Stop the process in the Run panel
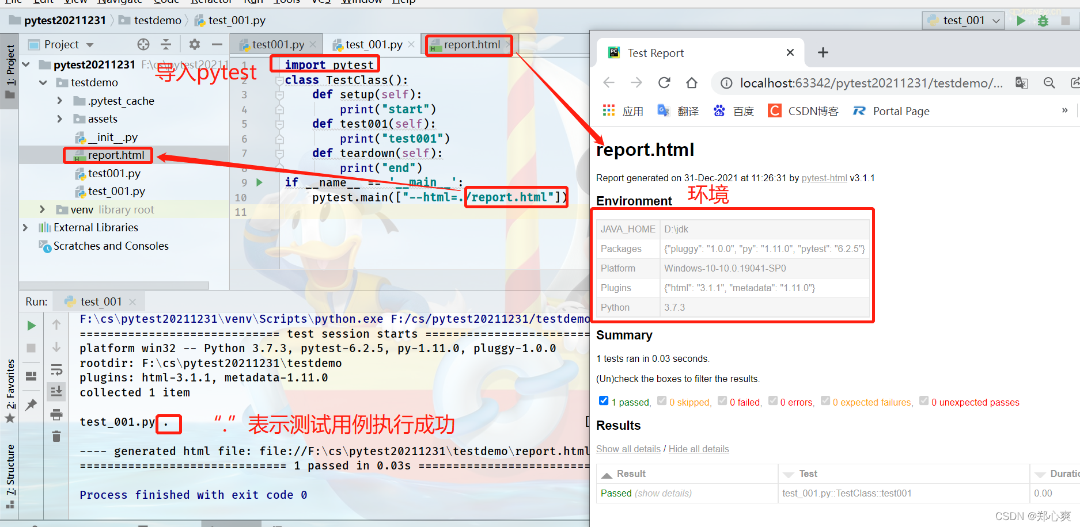The image size is (1080, 527). coord(32,347)
